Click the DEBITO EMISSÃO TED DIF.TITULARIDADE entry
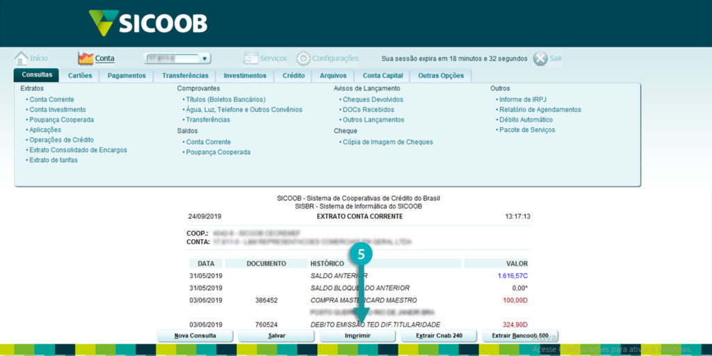The height and width of the screenshot is (356, 712). pos(375,325)
